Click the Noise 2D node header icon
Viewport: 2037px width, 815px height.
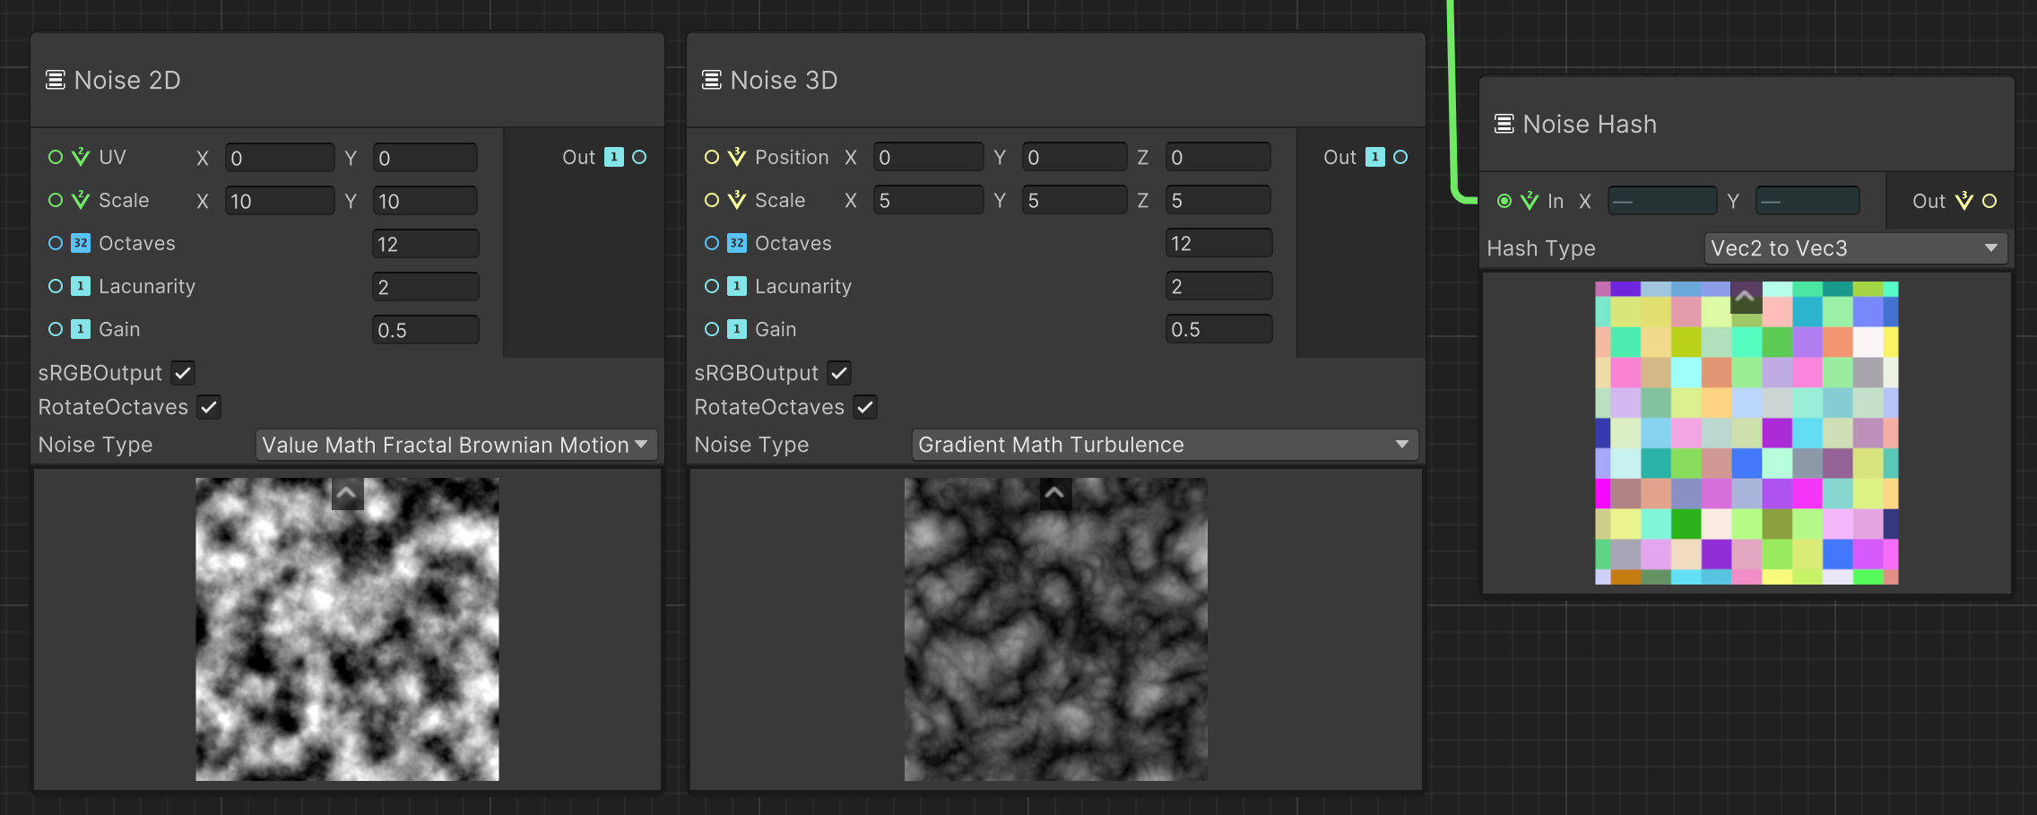56,80
